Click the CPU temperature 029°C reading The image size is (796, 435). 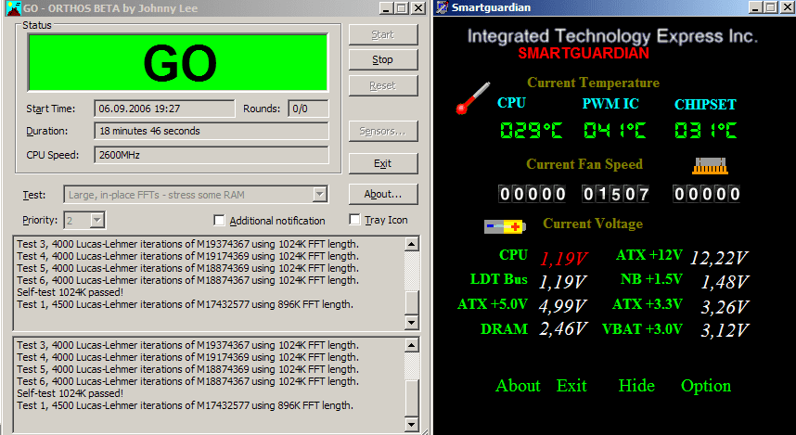(x=531, y=131)
